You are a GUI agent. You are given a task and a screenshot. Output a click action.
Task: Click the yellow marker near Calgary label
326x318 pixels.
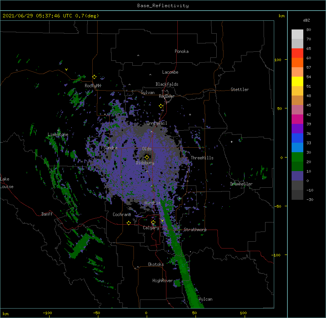coord(153,222)
